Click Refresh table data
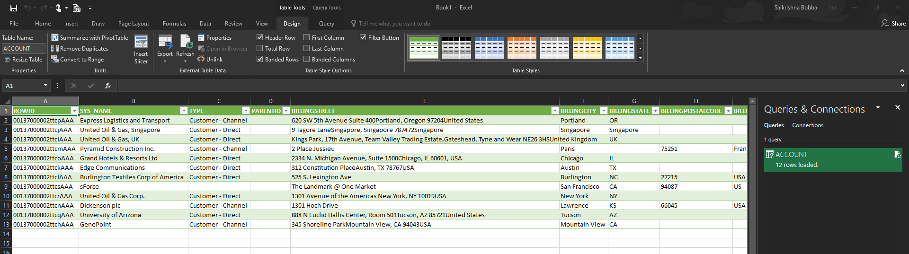This screenshot has width=909, height=254. [185, 49]
